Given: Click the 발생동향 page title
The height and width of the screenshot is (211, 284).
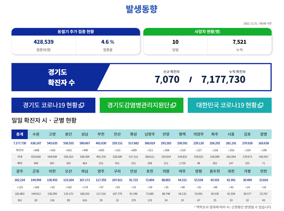Looking at the screenshot, I should 142,9.
